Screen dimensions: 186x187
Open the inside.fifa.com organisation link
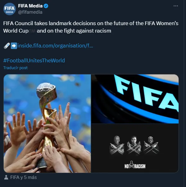(55, 46)
